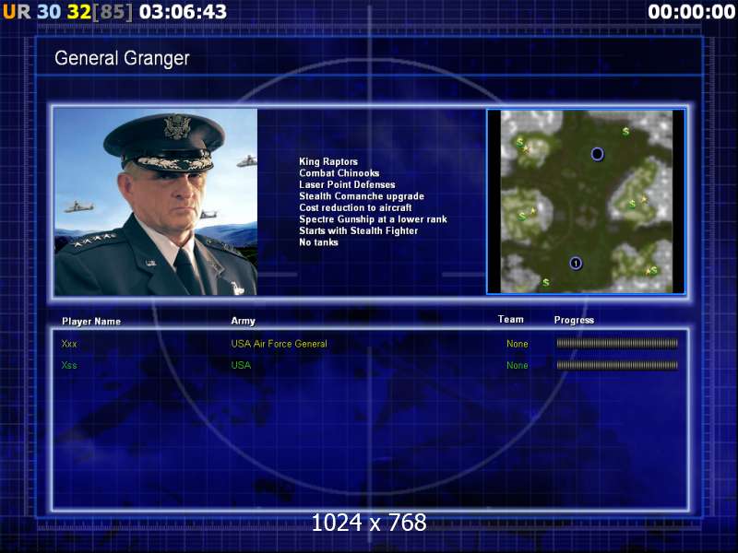The image size is (738, 553).
Task: Click team "None" in the Xss row
Action: click(x=518, y=365)
